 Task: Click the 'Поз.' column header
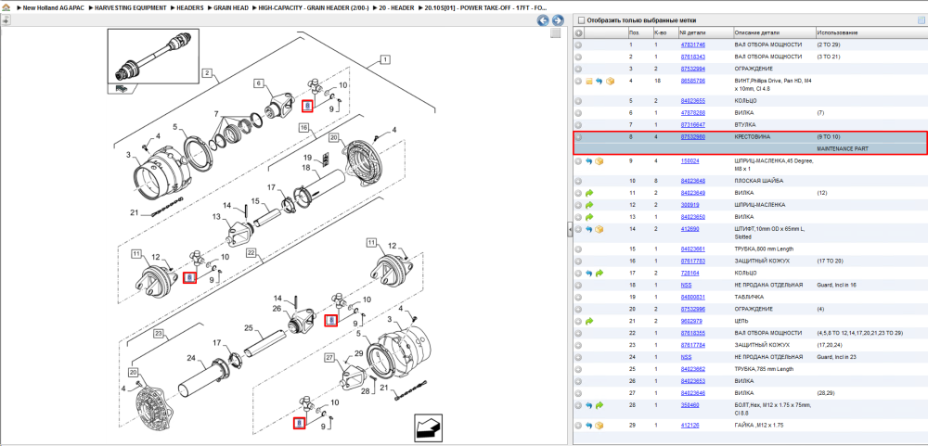pos(639,33)
